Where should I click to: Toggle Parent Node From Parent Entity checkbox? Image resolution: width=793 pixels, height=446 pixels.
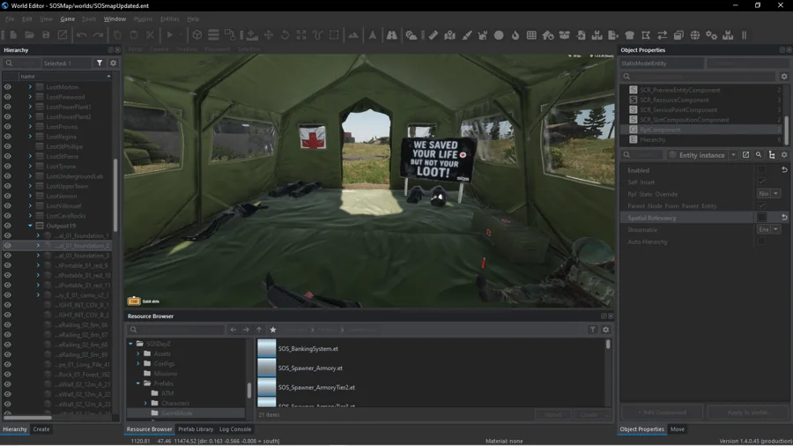pos(761,205)
